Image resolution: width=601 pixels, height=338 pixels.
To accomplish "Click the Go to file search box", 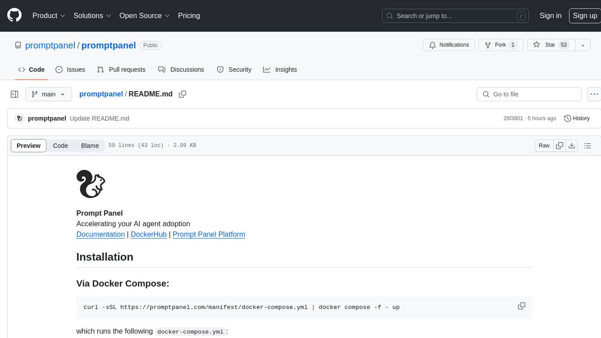I will (x=529, y=94).
